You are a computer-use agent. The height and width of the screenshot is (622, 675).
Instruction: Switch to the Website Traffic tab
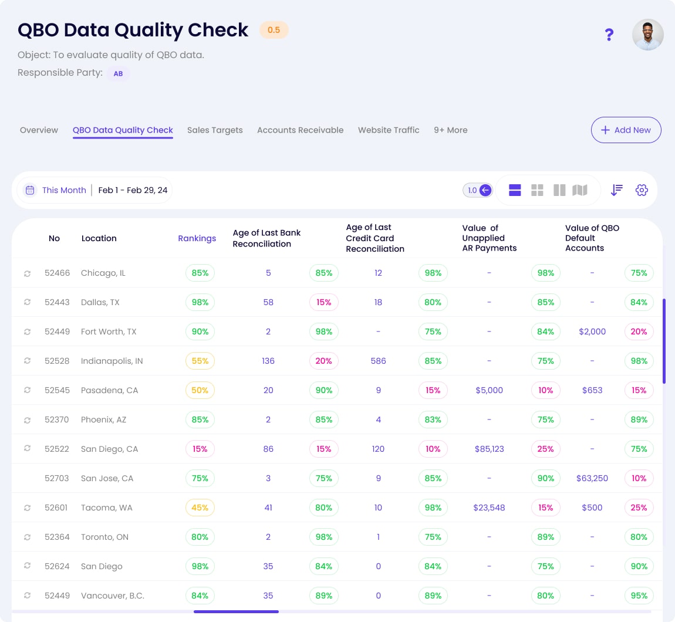click(x=389, y=130)
